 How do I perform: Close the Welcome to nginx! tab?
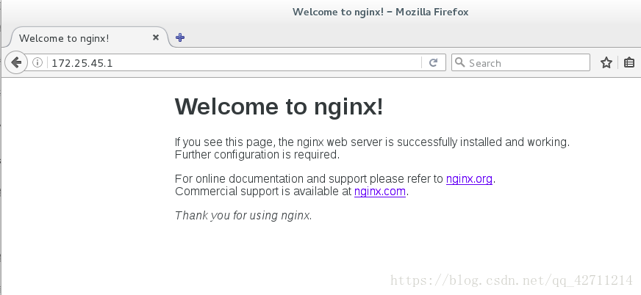[156, 37]
